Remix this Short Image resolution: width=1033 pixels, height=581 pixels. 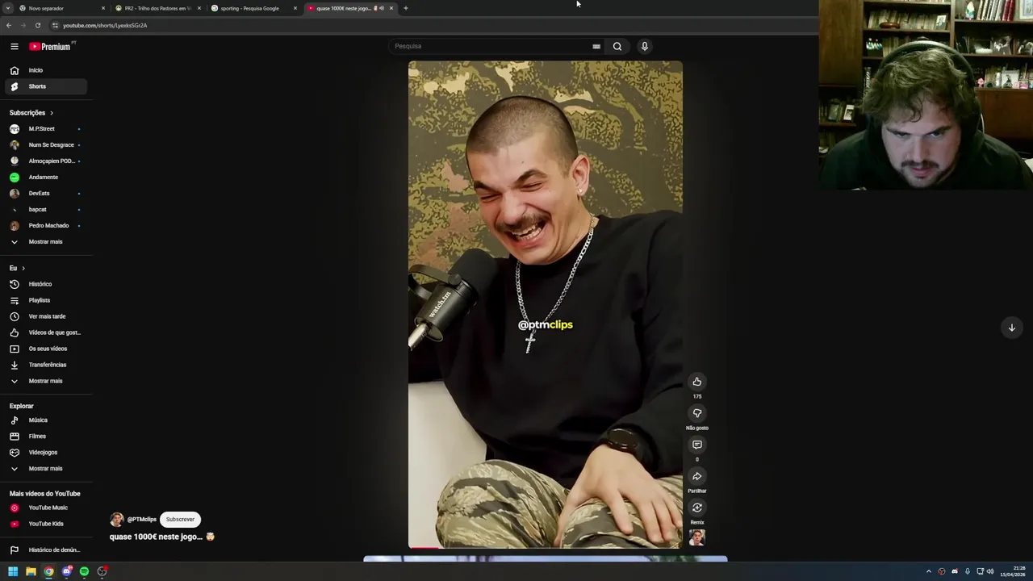click(697, 508)
